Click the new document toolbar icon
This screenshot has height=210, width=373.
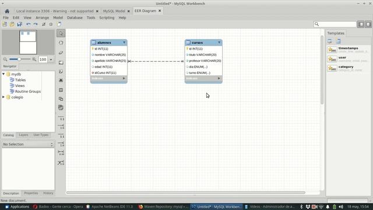[5, 24]
